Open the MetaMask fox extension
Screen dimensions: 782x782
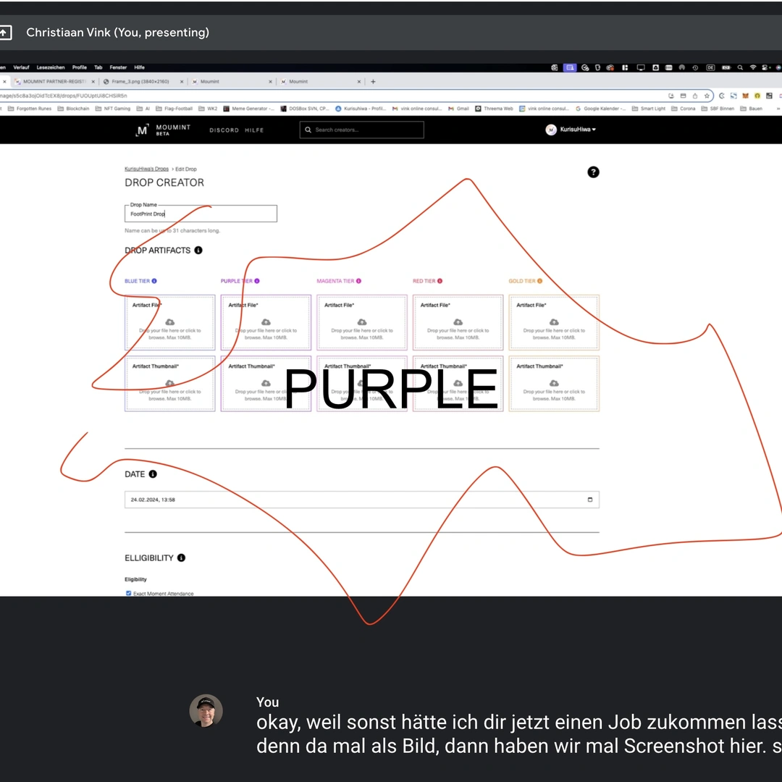[745, 96]
